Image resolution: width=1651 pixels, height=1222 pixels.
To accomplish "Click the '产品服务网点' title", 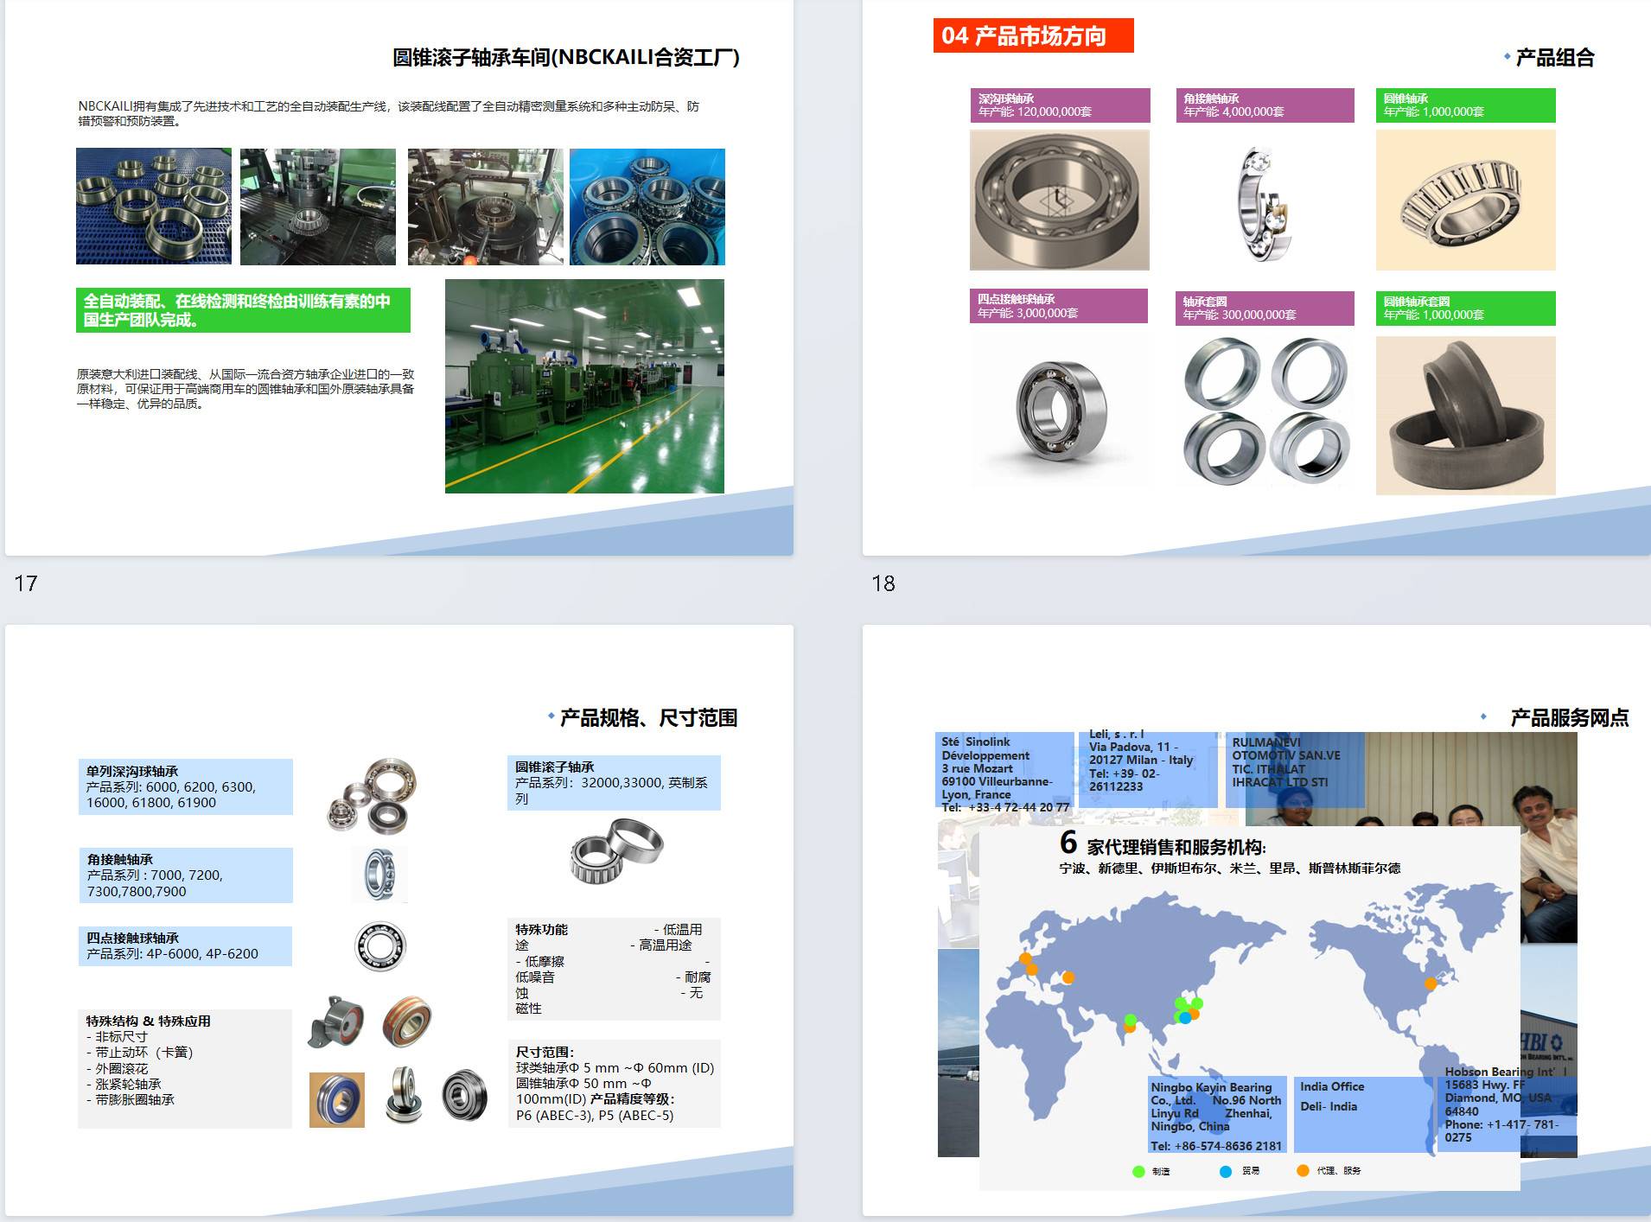I will (x=1570, y=717).
